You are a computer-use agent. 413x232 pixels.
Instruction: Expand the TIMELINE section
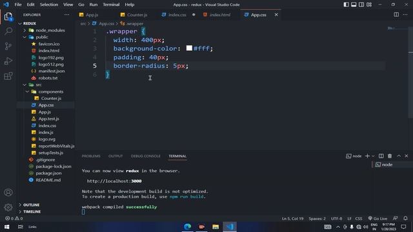pos(32,212)
